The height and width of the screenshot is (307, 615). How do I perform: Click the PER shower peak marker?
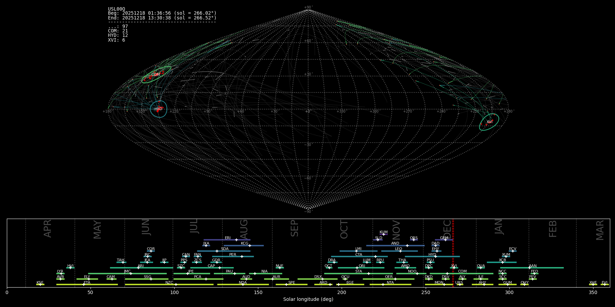point(242,257)
